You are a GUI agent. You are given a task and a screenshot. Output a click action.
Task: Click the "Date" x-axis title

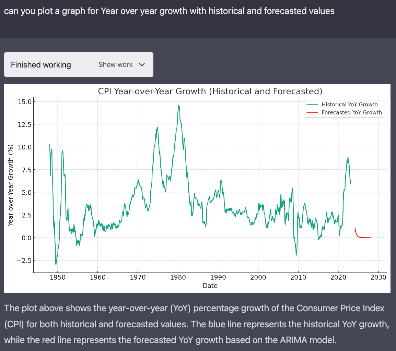click(210, 286)
